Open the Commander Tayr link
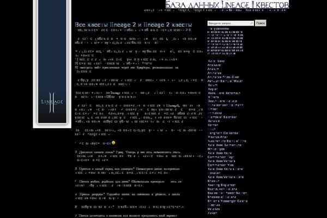Viewport: 327px width, 218px height. [221, 157]
